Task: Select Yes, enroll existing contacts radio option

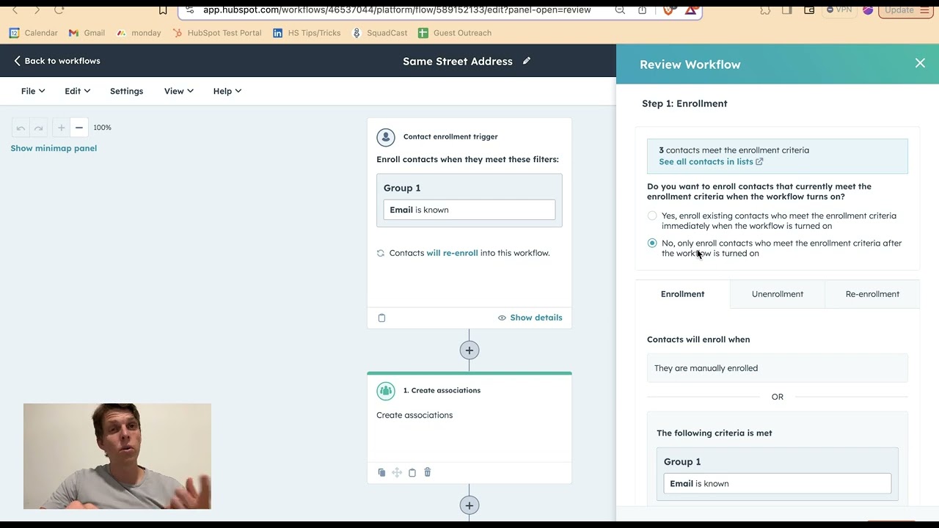Action: [x=652, y=216]
